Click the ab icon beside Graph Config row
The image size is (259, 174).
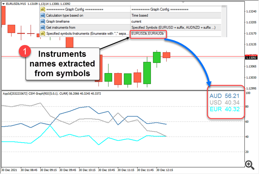[x=42, y=9]
